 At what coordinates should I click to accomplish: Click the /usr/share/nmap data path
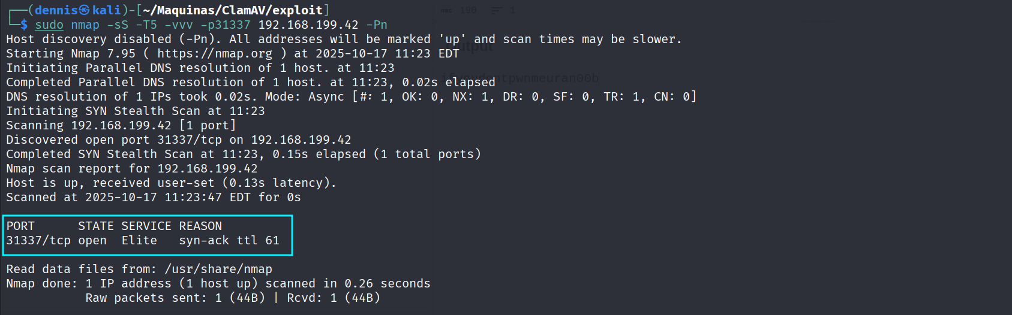click(x=218, y=269)
